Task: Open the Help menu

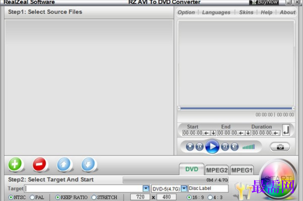Action: (266, 12)
